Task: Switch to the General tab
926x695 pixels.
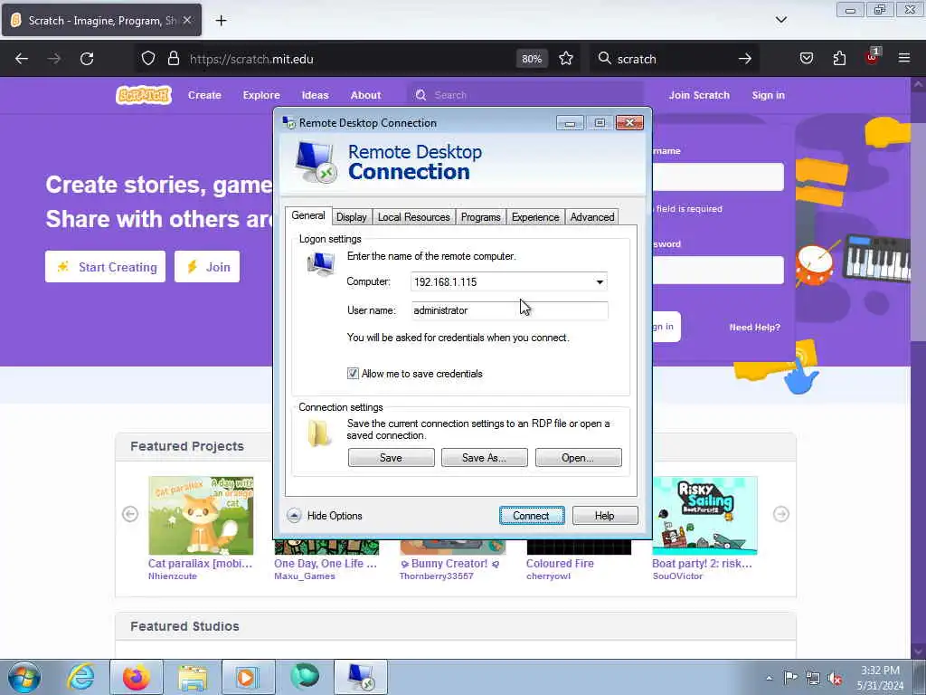Action: [x=308, y=215]
